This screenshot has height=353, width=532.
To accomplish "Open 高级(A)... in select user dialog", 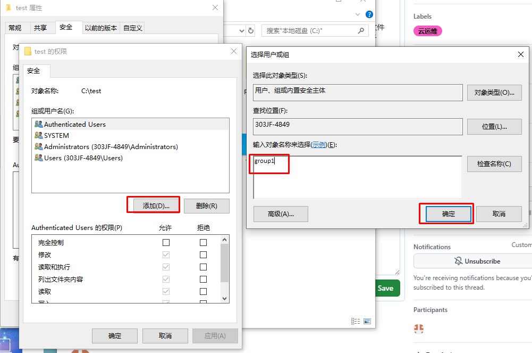I will [x=281, y=214].
